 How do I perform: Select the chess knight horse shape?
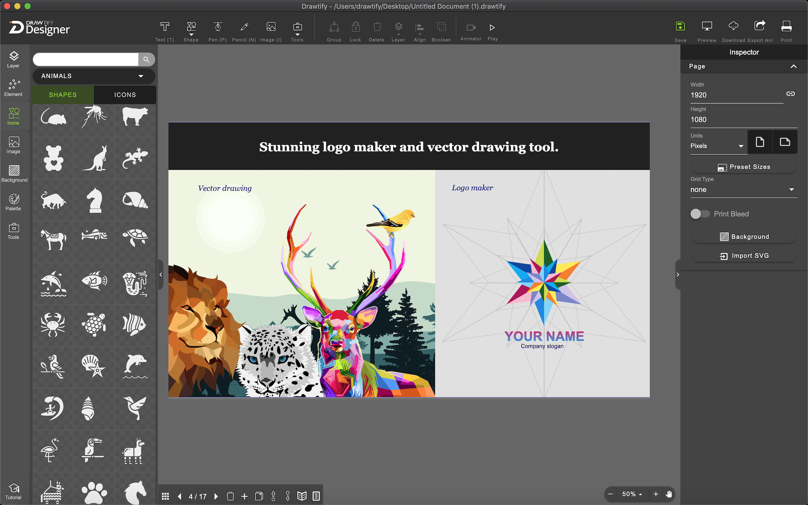tap(95, 200)
